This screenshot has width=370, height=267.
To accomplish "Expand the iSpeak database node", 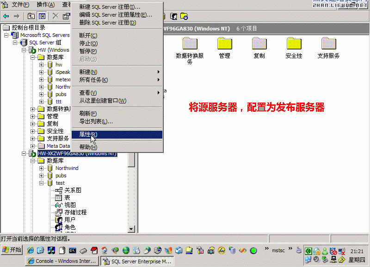I will [41, 72].
